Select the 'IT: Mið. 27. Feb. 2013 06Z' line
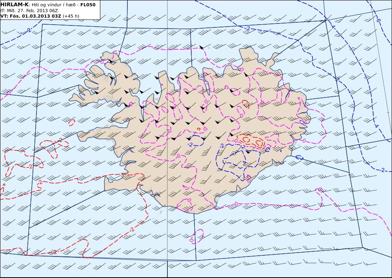This screenshot has height=278, width=392. 29,11
